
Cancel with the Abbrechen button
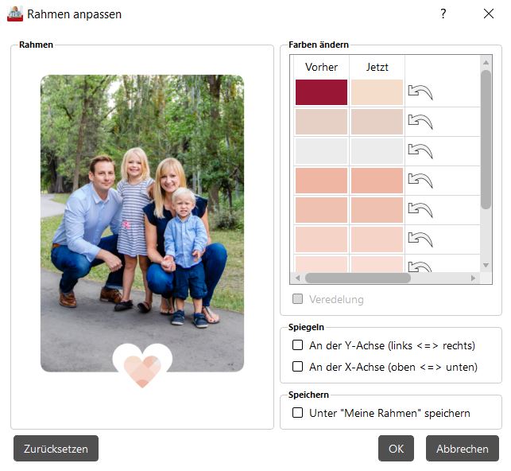462,448
